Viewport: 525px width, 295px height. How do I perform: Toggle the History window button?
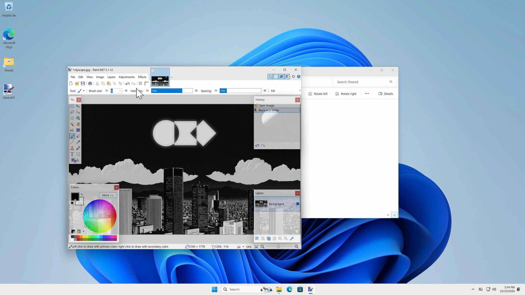tap(276, 77)
